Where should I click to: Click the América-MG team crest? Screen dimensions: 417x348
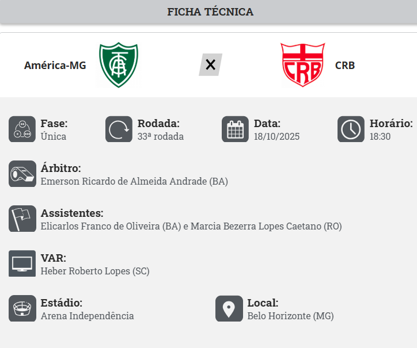(x=119, y=65)
